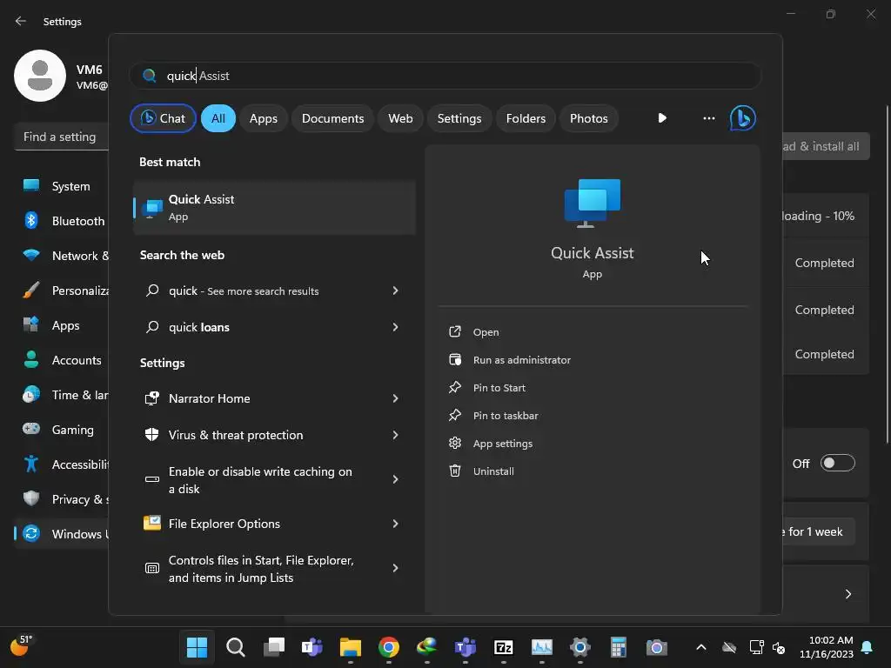
Task: Switch to the Settings search filter
Action: 459,118
